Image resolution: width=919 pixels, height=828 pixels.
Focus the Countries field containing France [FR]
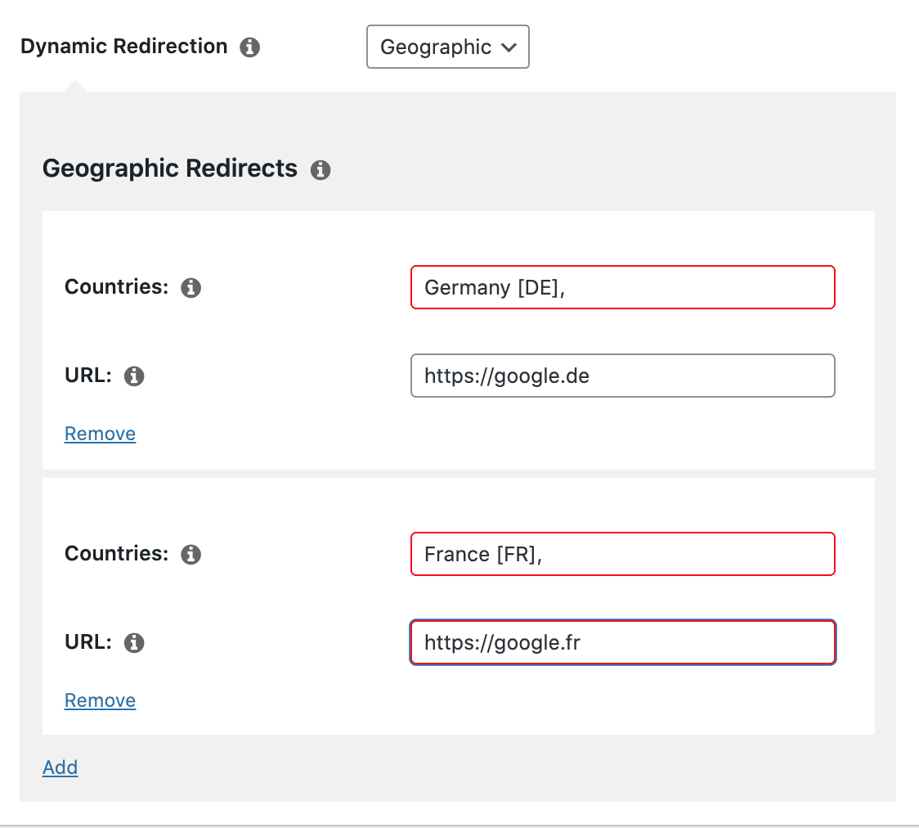(621, 554)
